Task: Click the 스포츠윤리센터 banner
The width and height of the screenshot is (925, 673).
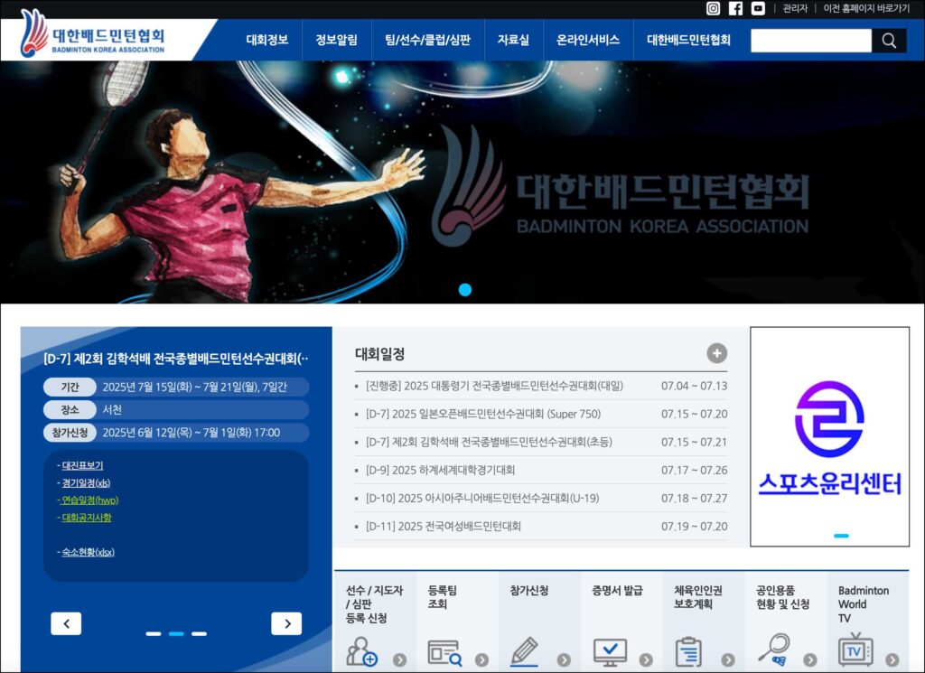Action: point(829,436)
